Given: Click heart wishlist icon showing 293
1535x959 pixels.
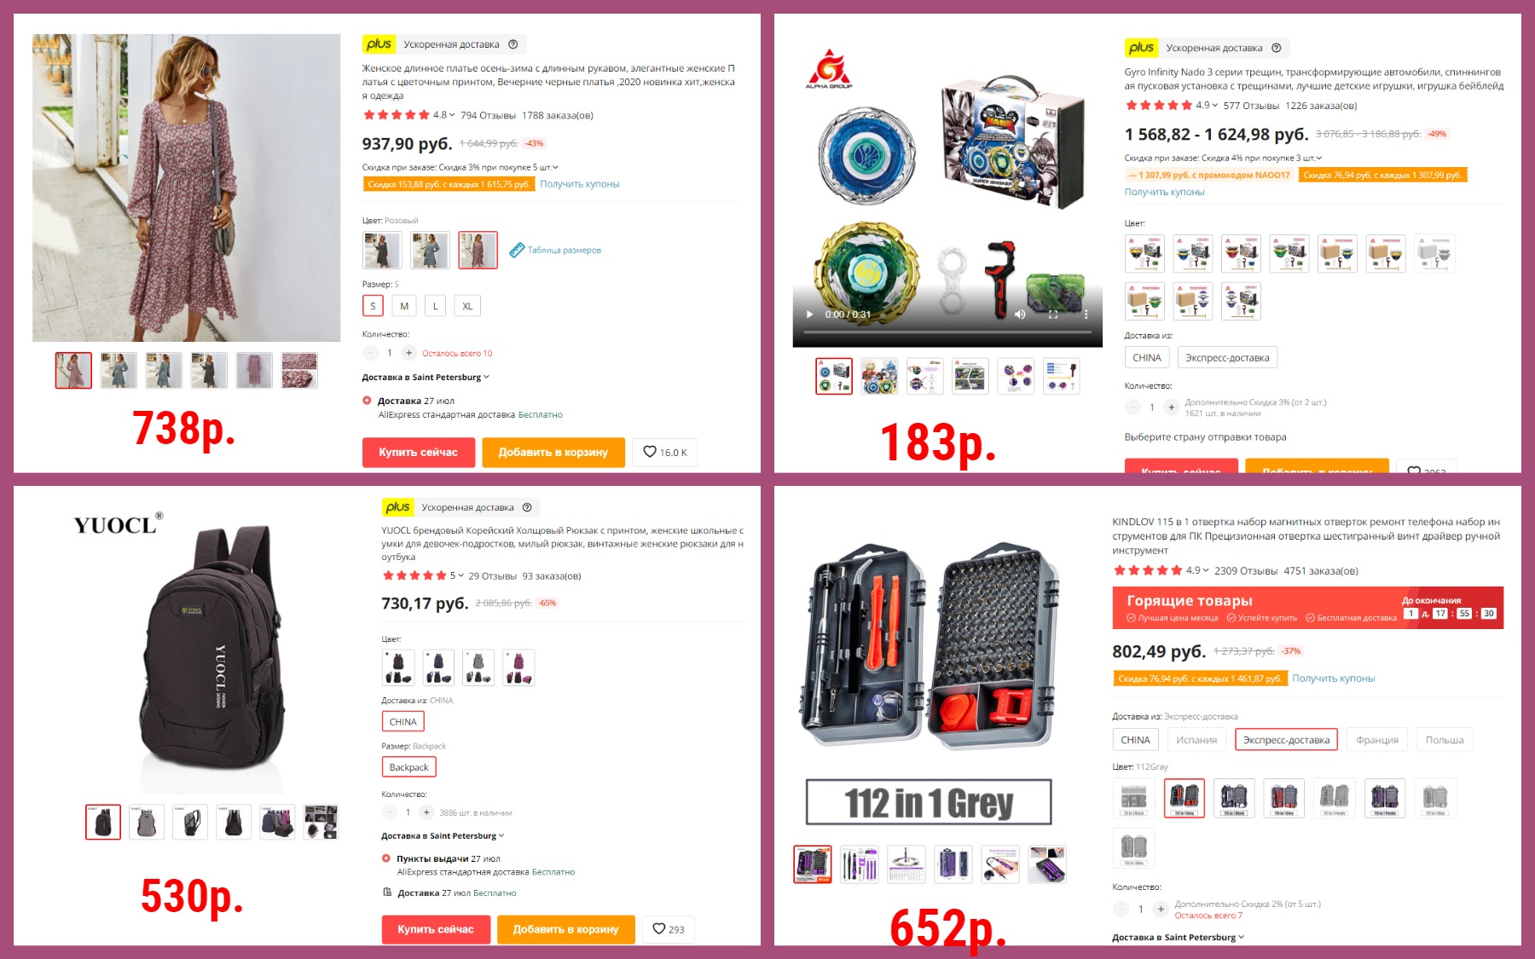Looking at the screenshot, I should [669, 929].
